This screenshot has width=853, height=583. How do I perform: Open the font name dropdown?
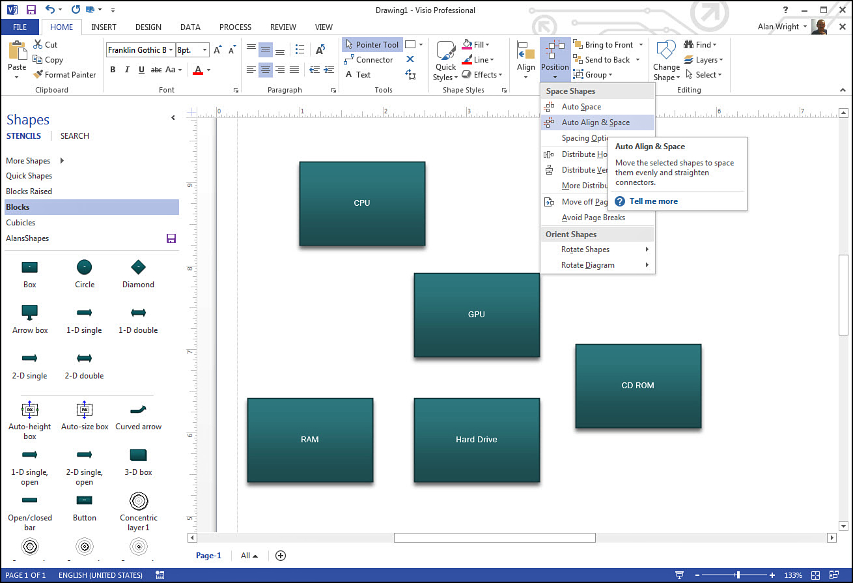[x=171, y=50]
